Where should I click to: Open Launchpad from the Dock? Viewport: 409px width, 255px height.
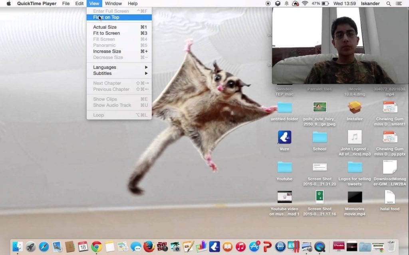pos(30,247)
